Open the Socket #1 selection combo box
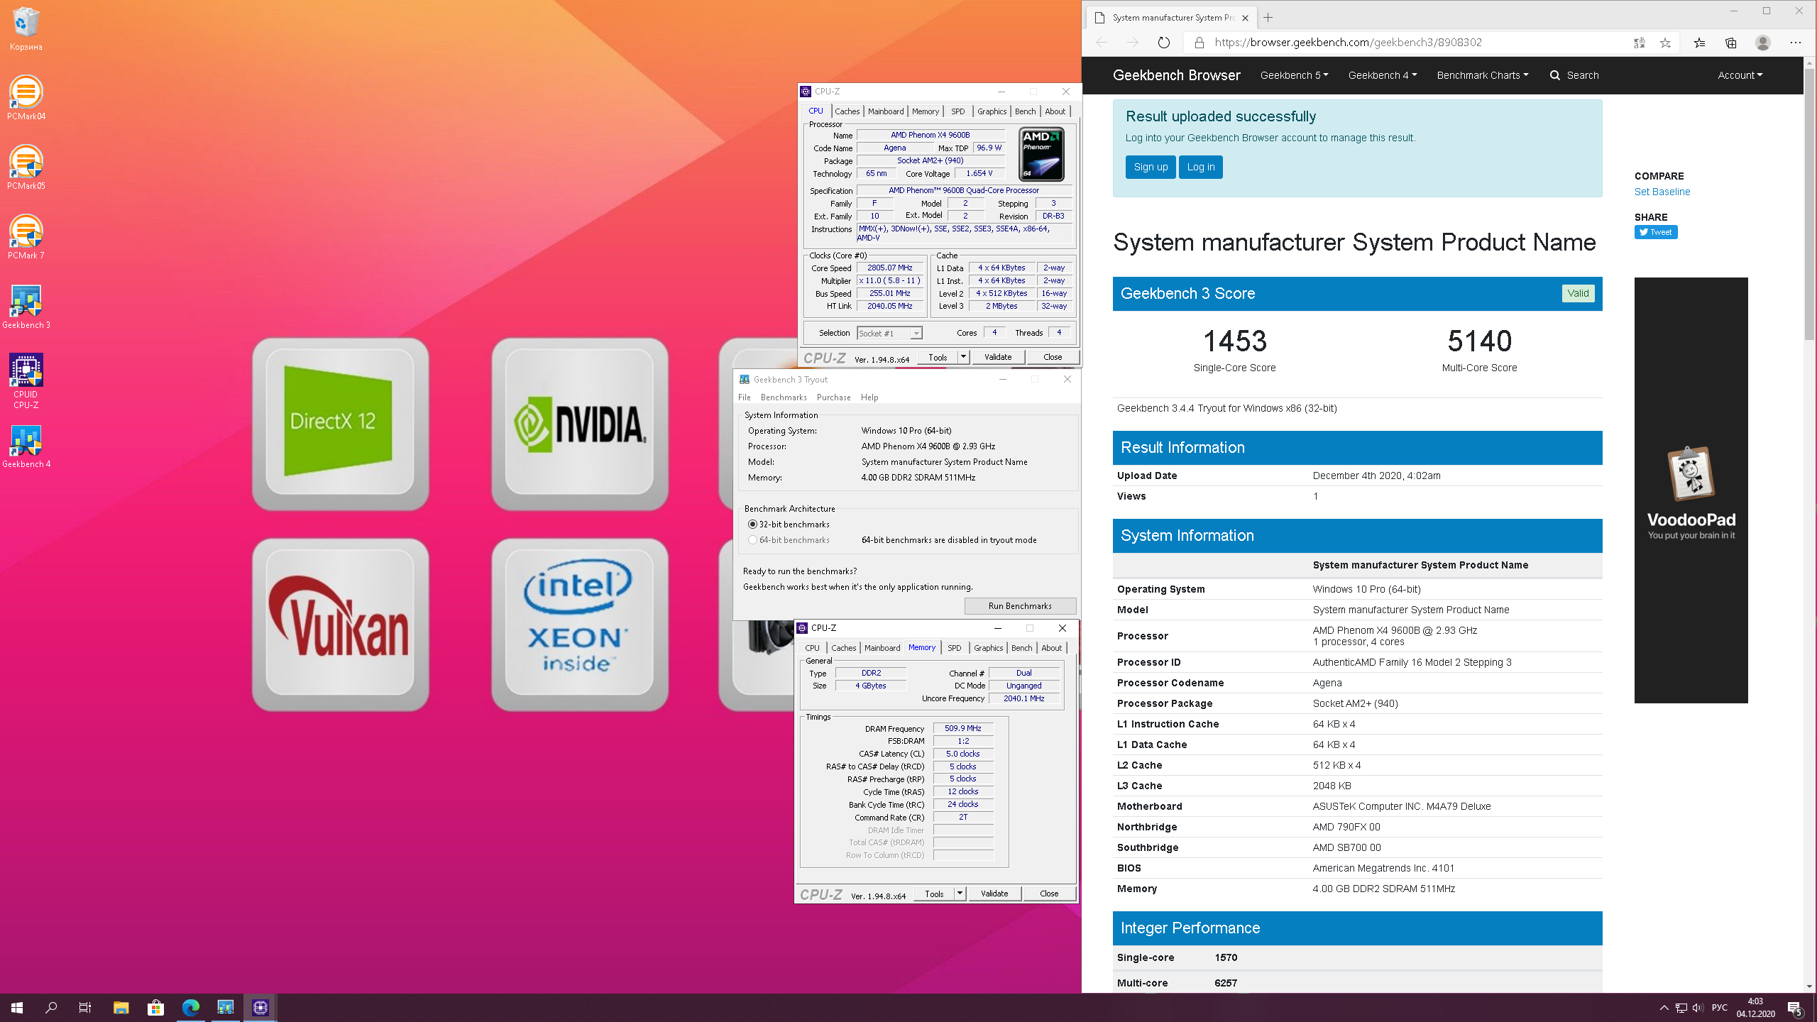Screen dimensions: 1817x1022 (x=889, y=334)
